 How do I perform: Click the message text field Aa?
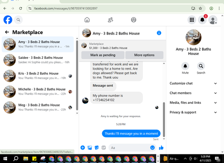(x=129, y=148)
